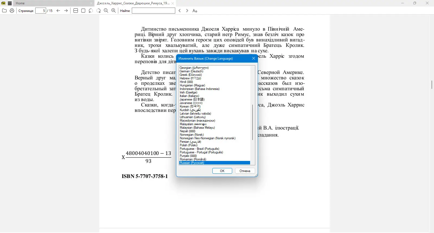Click the Найти search field

[x=154, y=11]
